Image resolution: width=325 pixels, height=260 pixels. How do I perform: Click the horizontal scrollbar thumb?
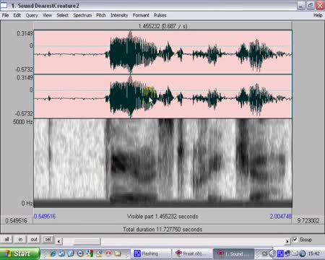(87, 241)
